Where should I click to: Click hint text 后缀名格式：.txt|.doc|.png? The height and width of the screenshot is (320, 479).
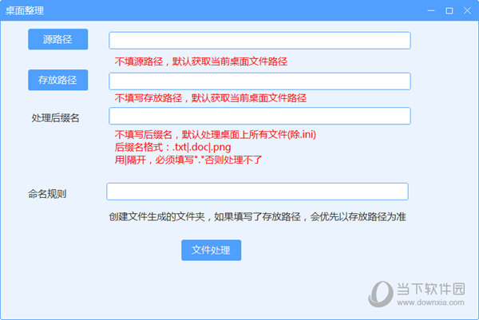click(172, 147)
